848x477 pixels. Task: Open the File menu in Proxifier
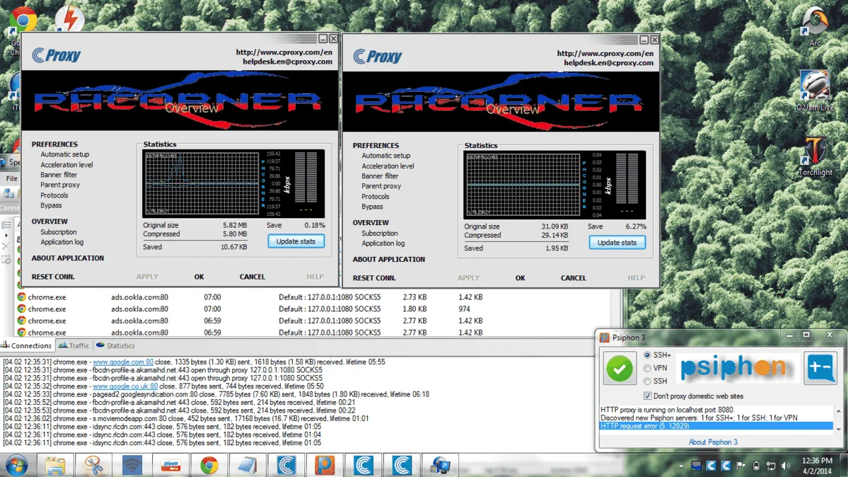click(x=11, y=178)
